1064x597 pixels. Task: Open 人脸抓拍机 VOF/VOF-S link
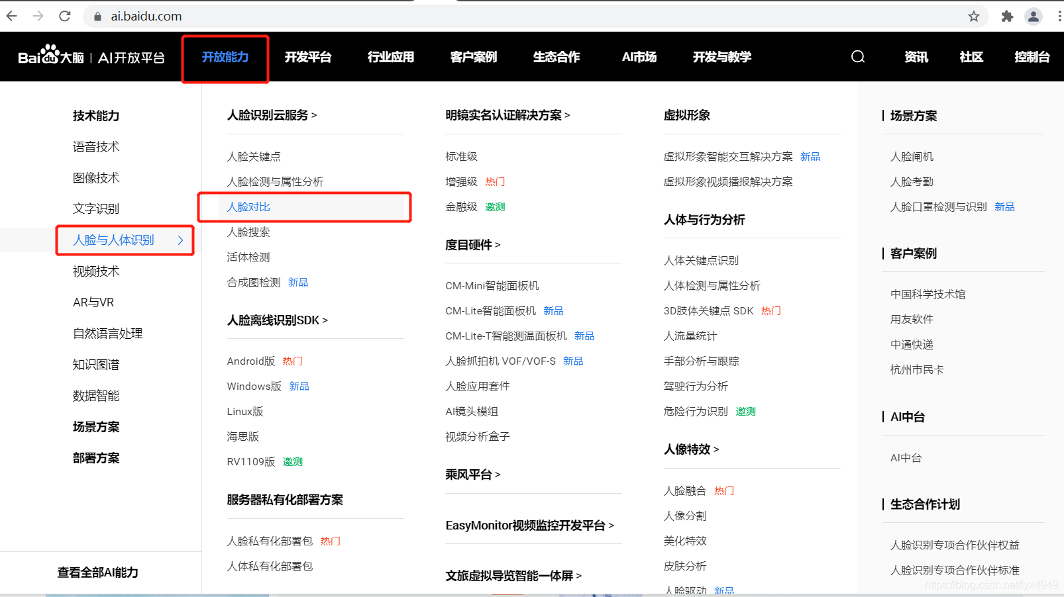(x=500, y=361)
